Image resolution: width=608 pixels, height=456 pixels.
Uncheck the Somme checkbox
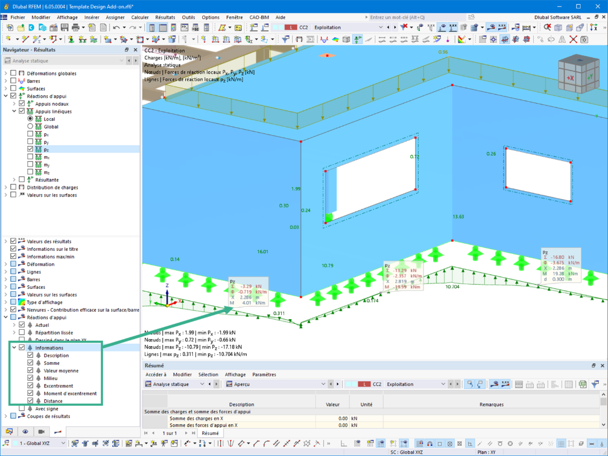tap(30, 363)
